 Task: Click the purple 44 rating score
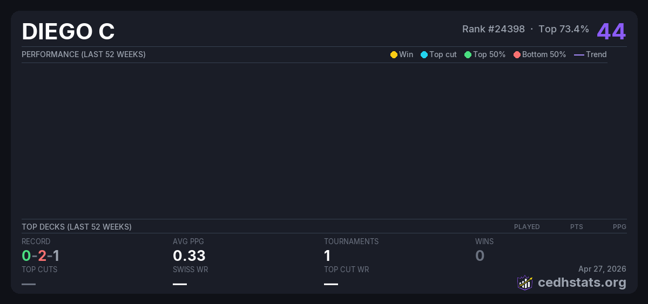[x=611, y=31]
